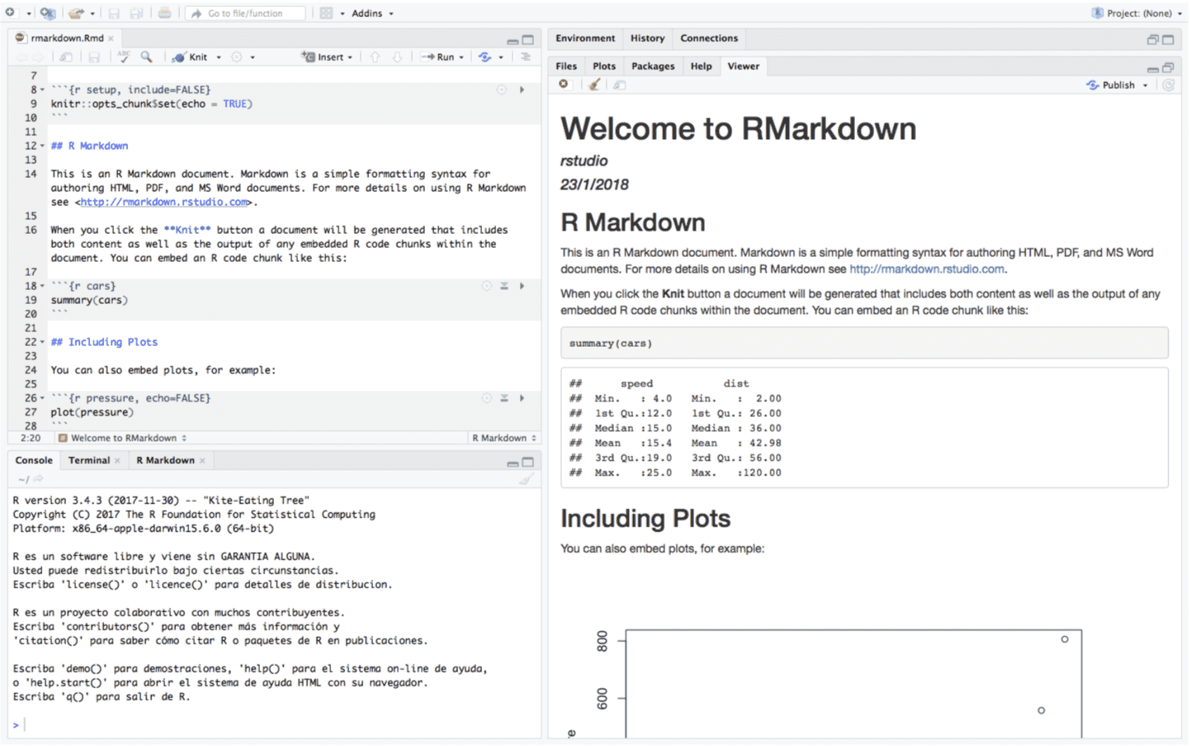Go to previous chunk with up arrow icon
Viewport: 1190px width, 747px height.
[x=375, y=57]
